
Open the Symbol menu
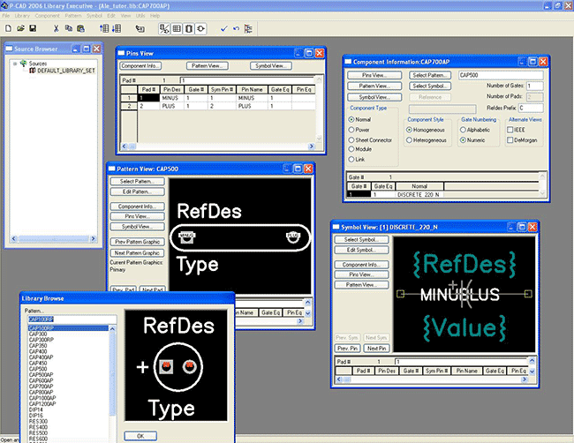pos(94,16)
